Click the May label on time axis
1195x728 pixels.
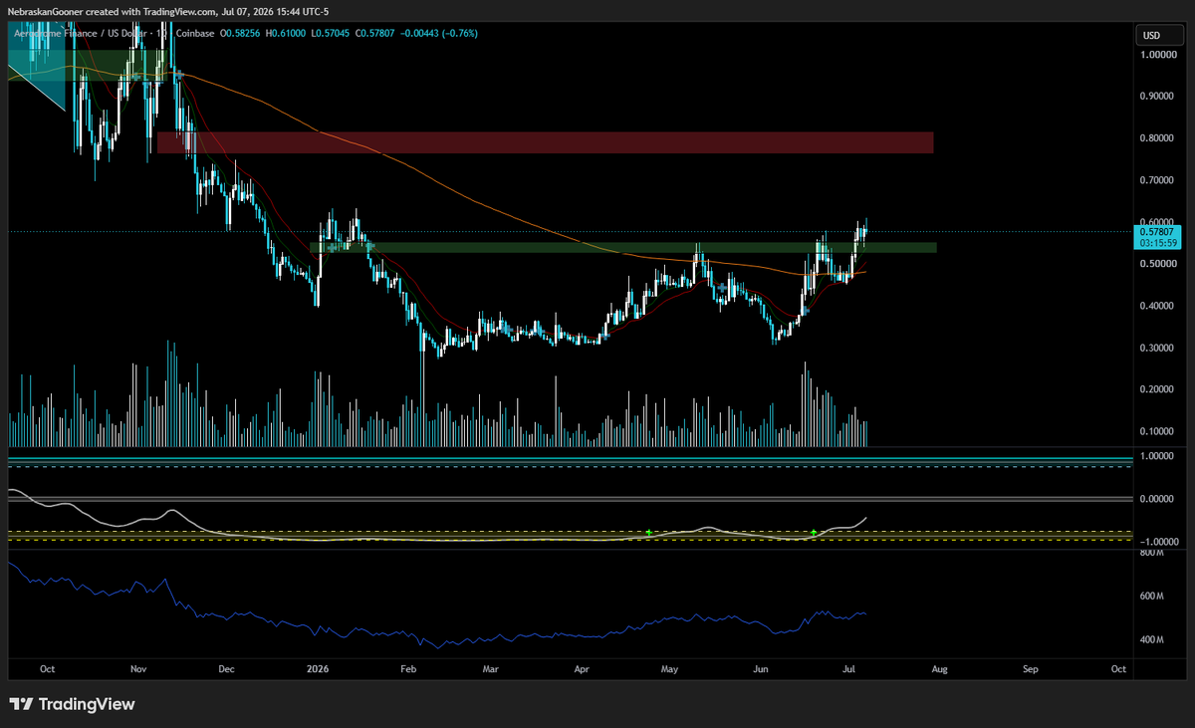[x=669, y=669]
